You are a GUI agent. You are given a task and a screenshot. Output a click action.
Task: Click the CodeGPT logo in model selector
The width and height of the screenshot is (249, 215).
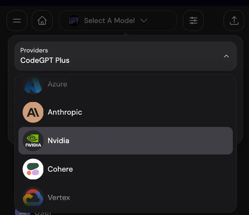[73, 21]
